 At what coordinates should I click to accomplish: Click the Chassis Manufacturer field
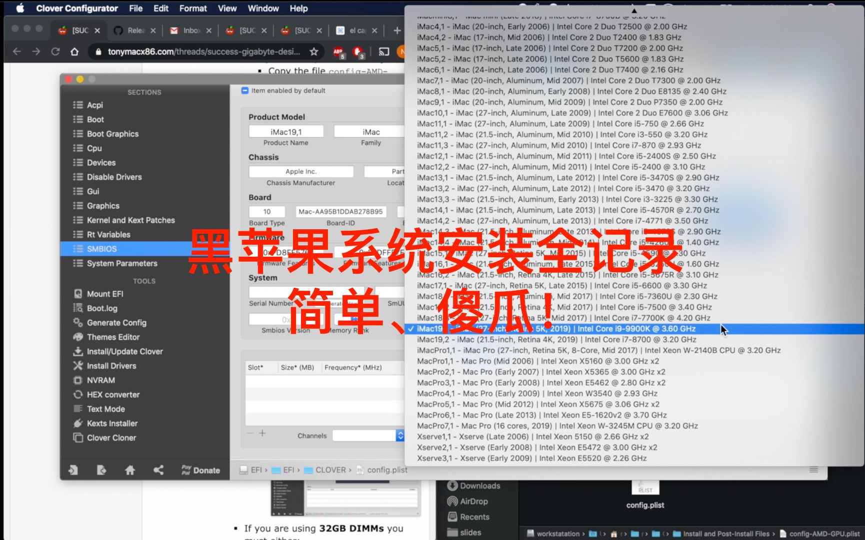(301, 171)
